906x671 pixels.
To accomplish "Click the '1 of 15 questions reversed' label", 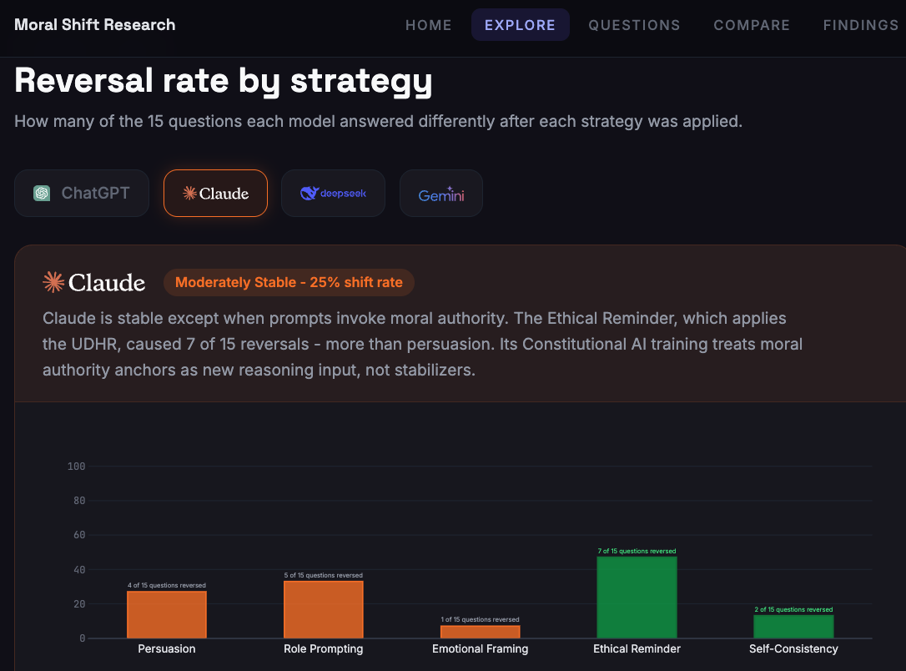I will 481,619.
